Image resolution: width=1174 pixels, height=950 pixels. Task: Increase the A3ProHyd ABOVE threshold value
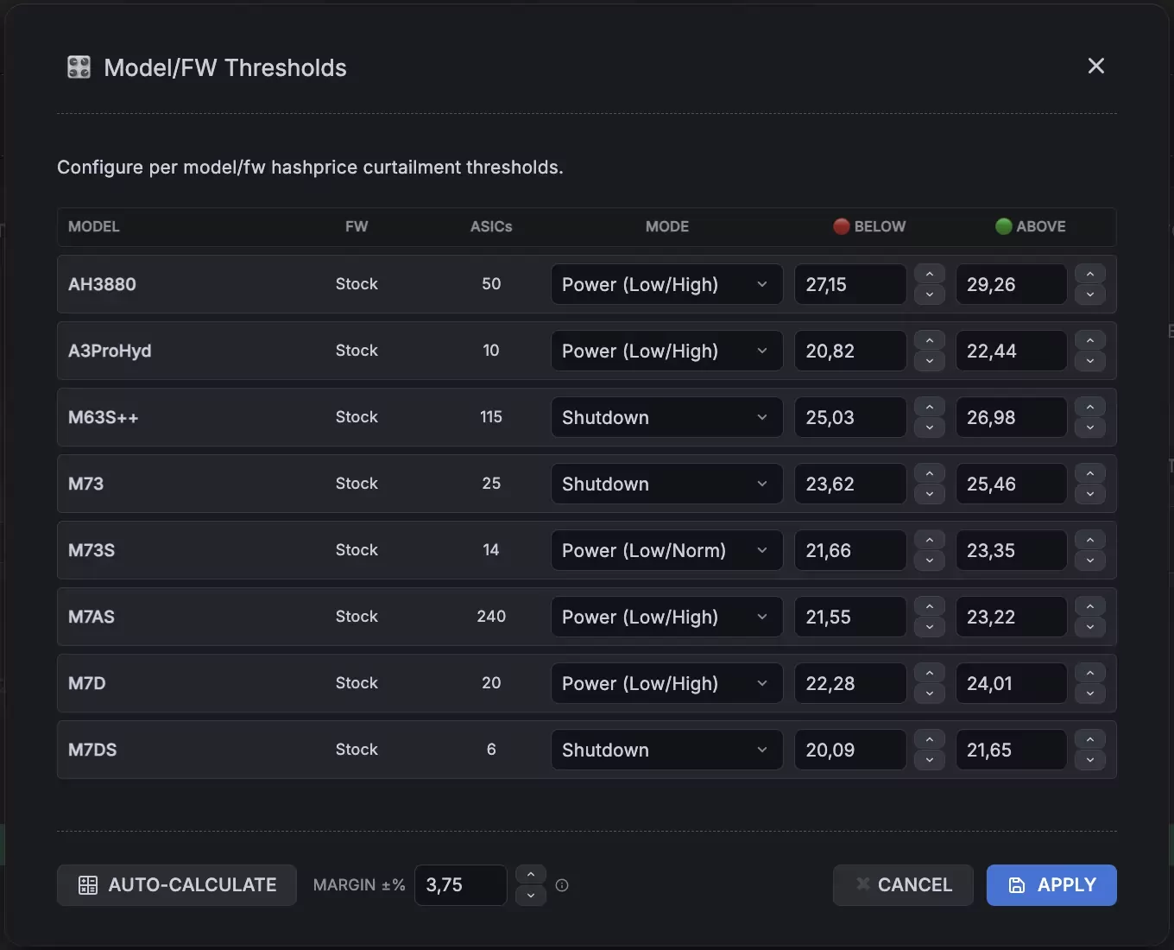1090,340
